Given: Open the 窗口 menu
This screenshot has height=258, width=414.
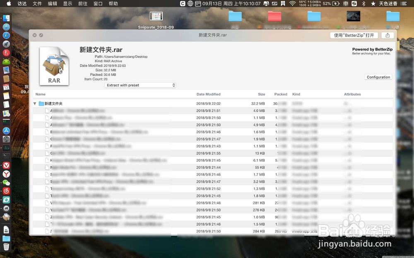Looking at the screenshot, I should click(98, 3).
